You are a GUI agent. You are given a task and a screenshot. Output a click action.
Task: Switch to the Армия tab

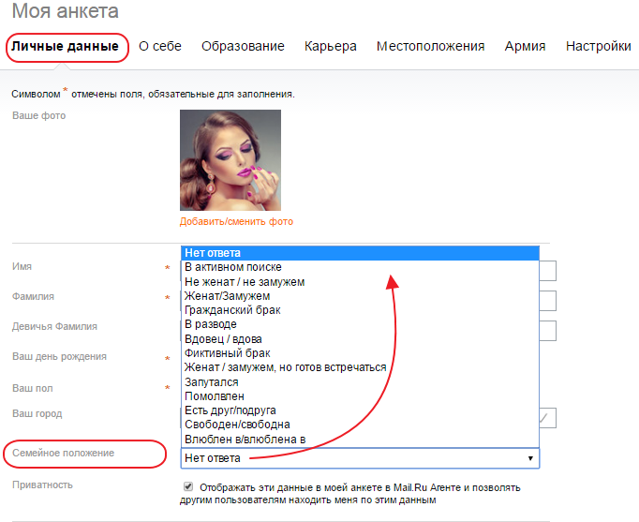click(x=525, y=47)
